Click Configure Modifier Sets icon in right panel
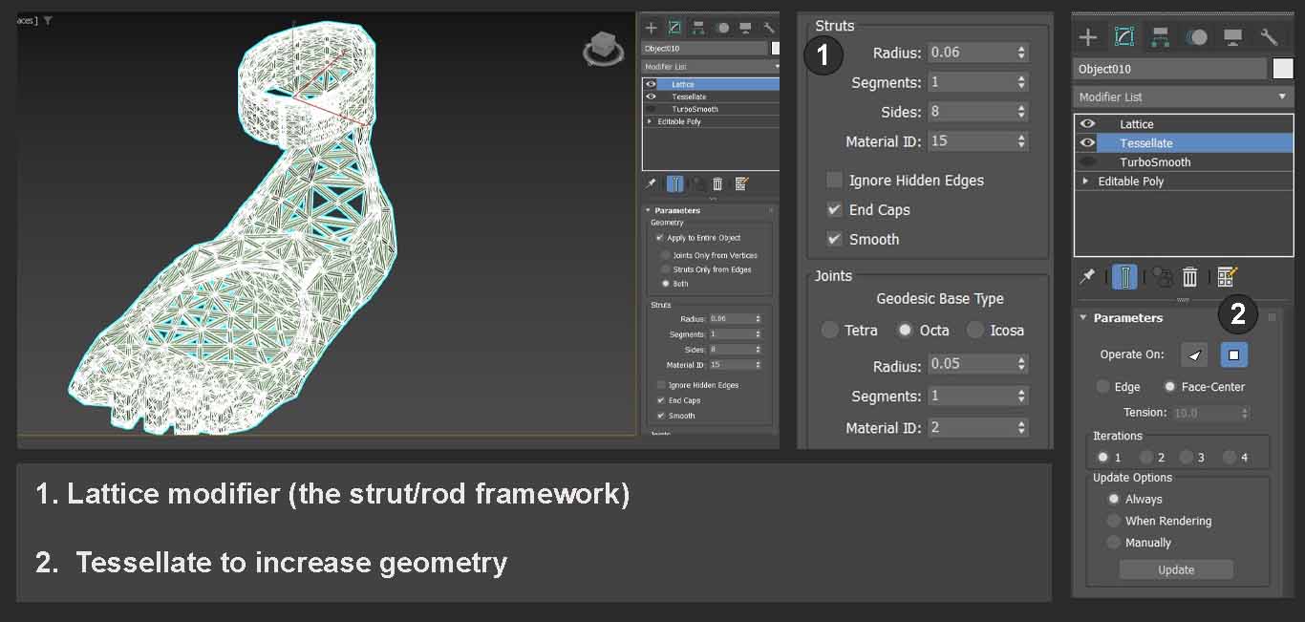This screenshot has width=1305, height=622. click(x=1228, y=277)
